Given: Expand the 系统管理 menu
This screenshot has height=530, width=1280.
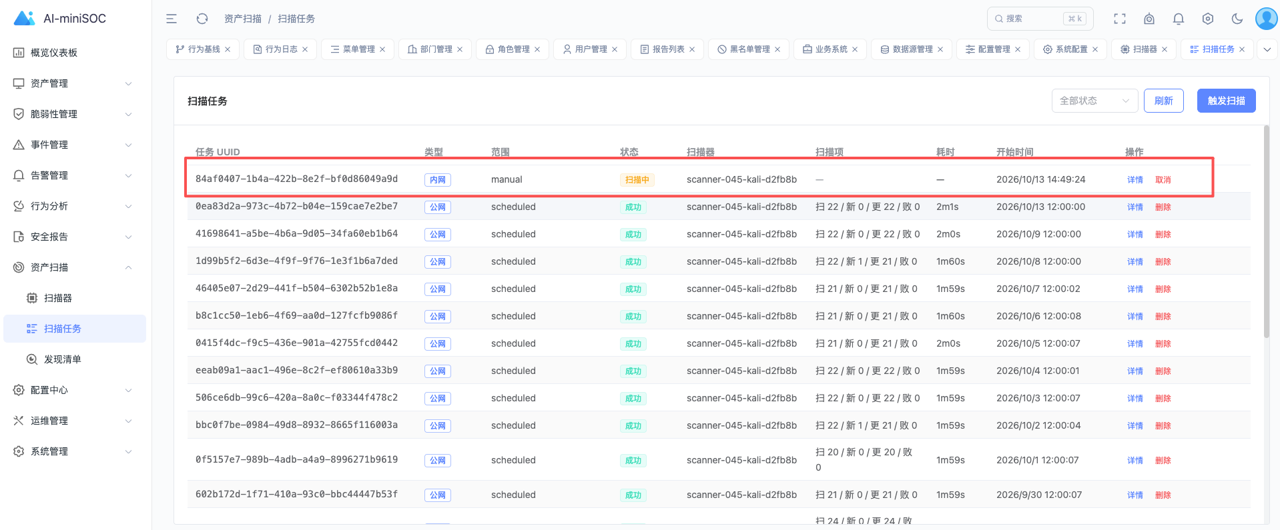Looking at the screenshot, I should coord(75,451).
